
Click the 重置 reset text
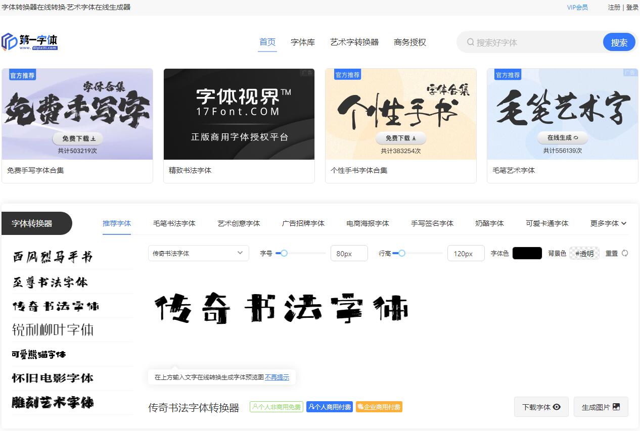click(612, 253)
